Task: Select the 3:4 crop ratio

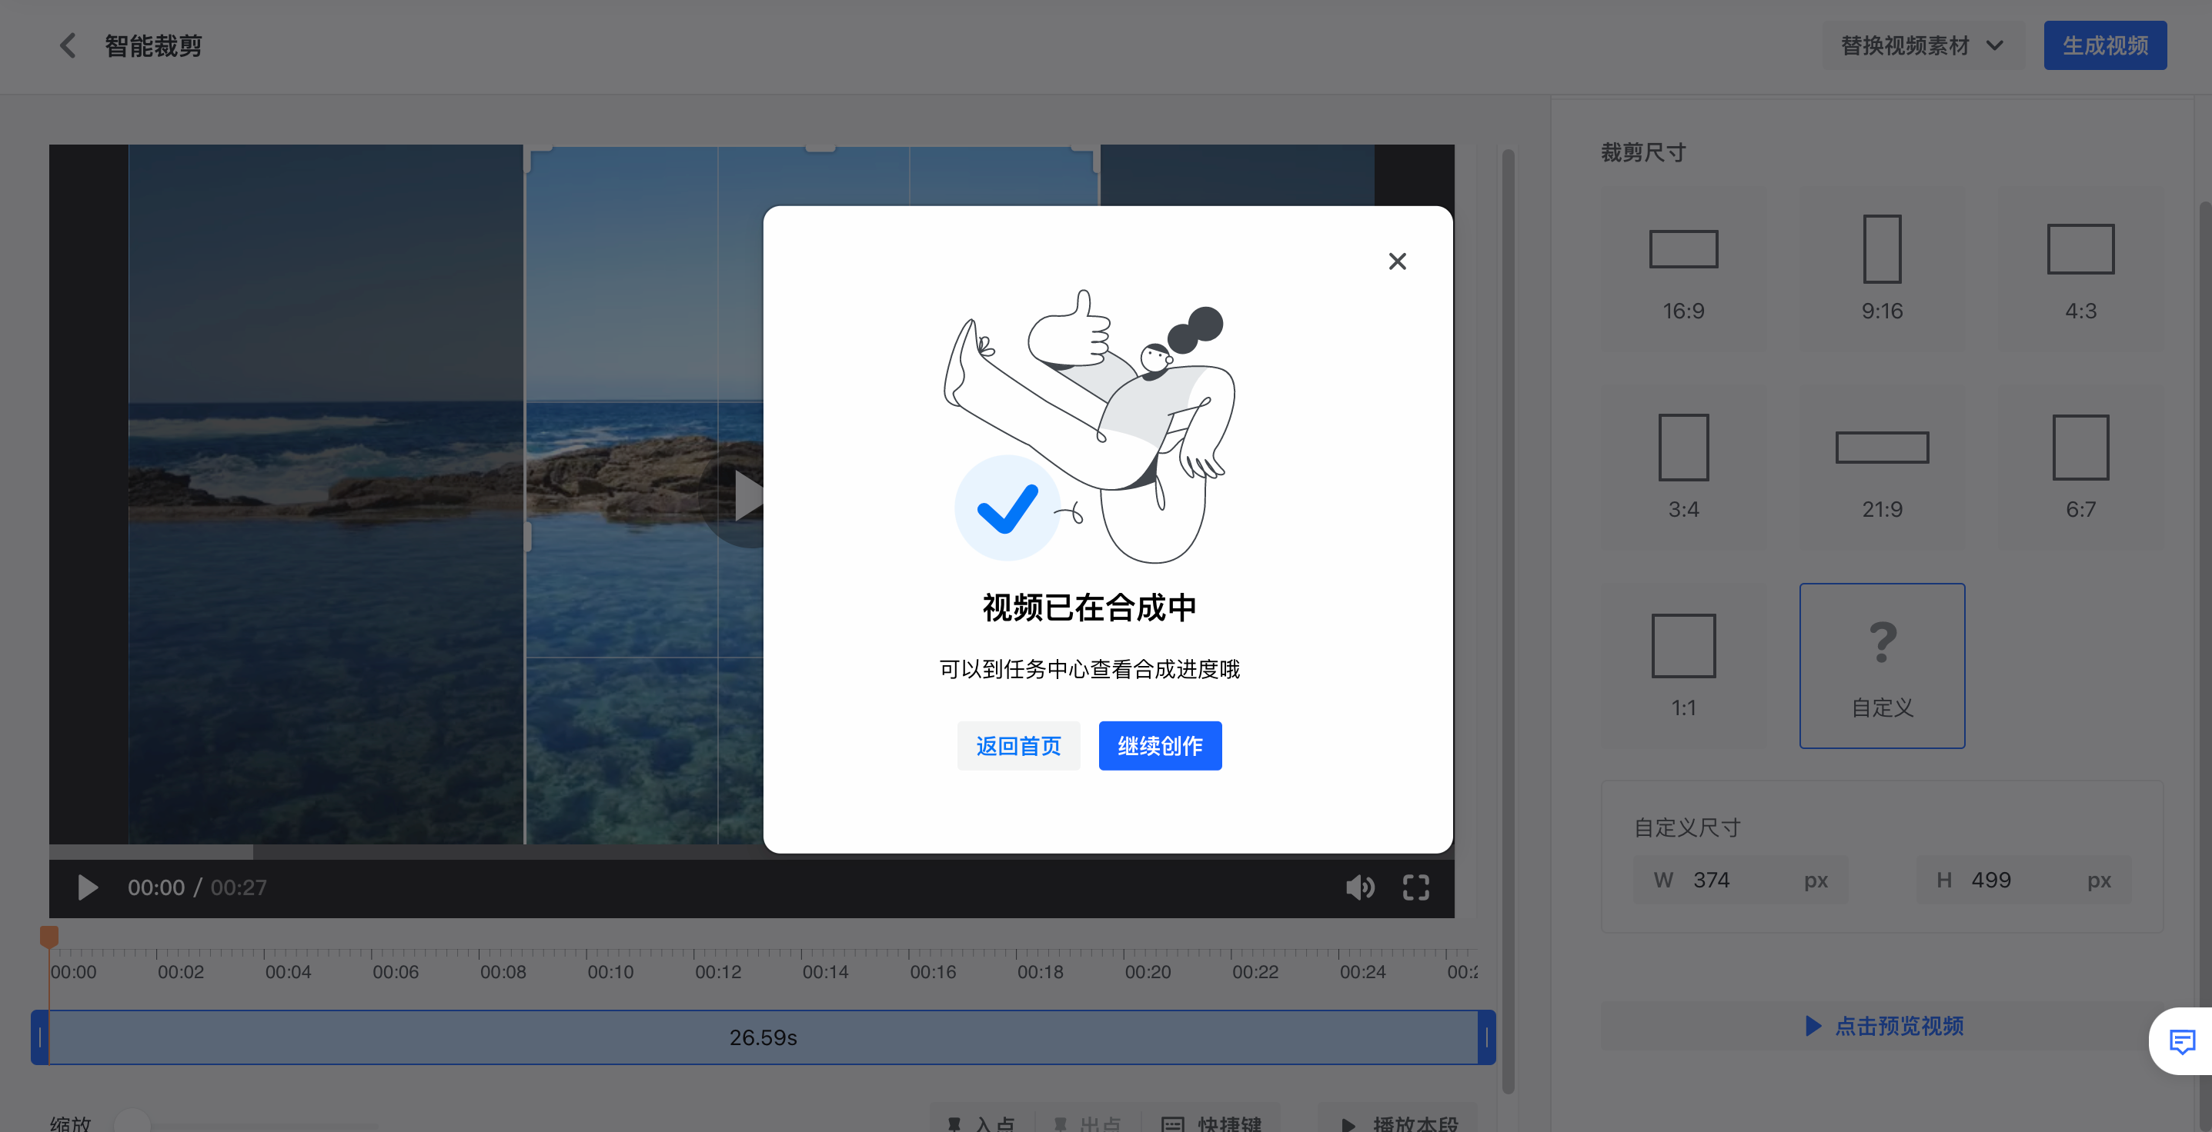Action: point(1683,468)
